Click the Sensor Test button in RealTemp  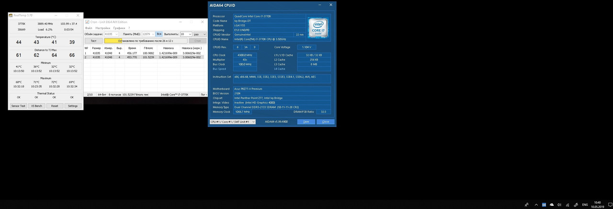click(x=18, y=106)
